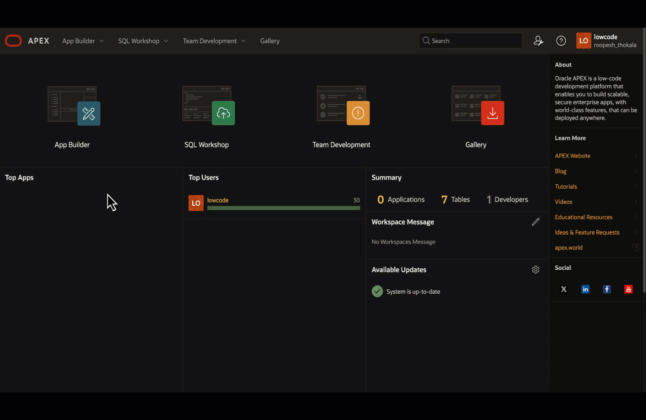
Task: Open the Tutorials link
Action: [566, 186]
